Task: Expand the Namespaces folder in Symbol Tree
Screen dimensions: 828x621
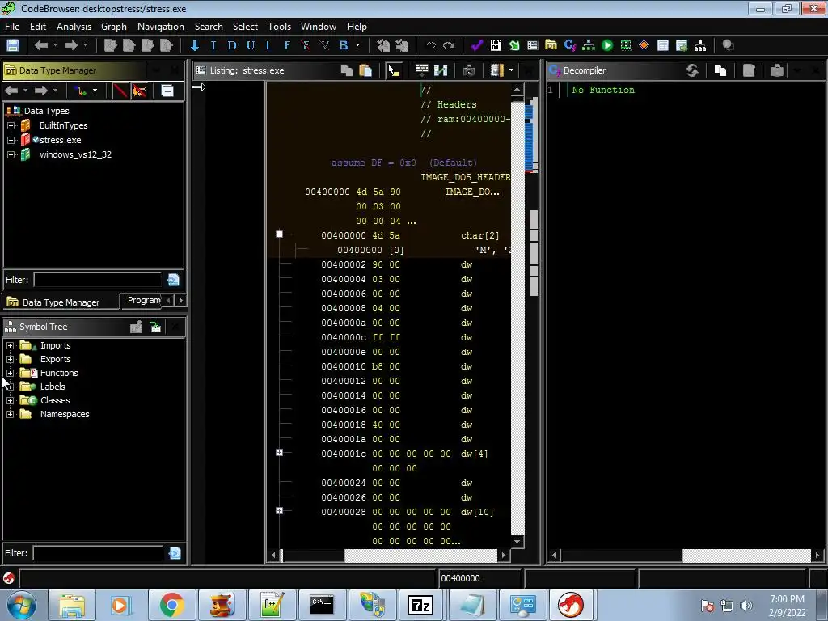Action: (x=10, y=414)
